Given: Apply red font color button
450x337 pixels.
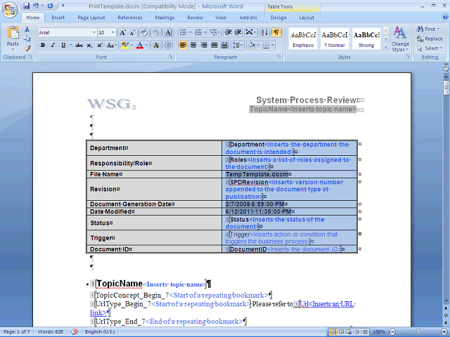Looking at the screenshot, I should point(140,45).
